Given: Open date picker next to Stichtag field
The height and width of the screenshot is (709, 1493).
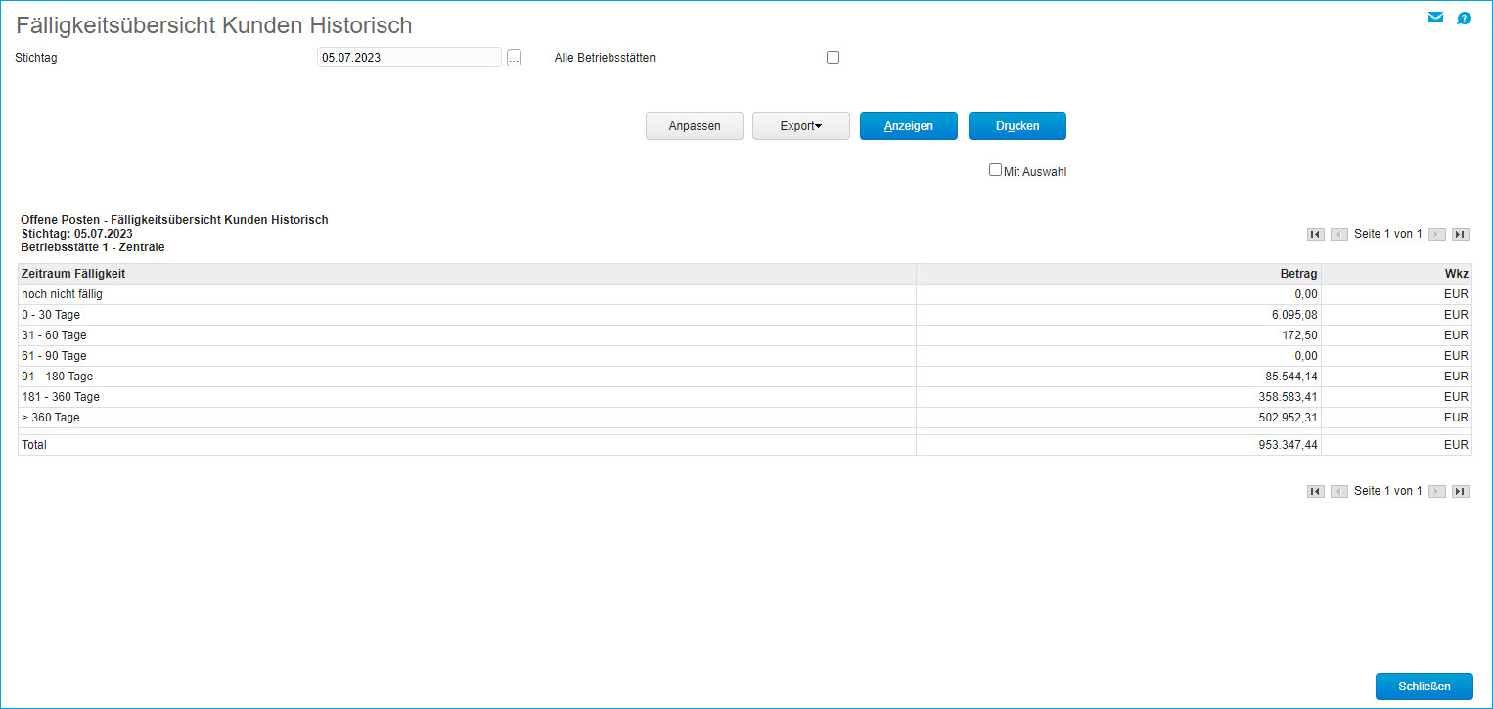Looking at the screenshot, I should [x=514, y=58].
